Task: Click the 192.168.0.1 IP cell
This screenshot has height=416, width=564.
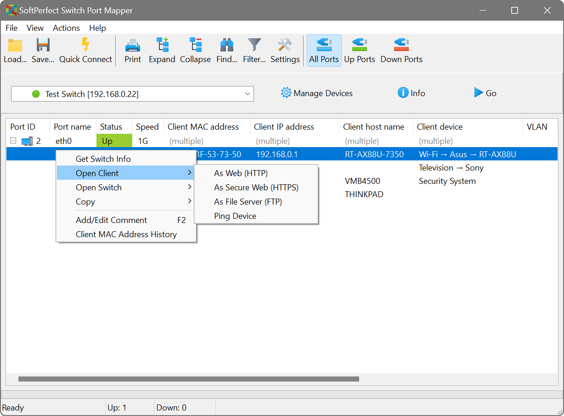Action: pos(277,154)
